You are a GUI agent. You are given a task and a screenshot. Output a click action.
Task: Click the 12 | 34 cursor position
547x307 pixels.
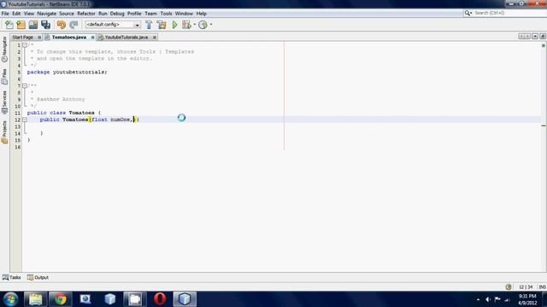(x=526, y=287)
